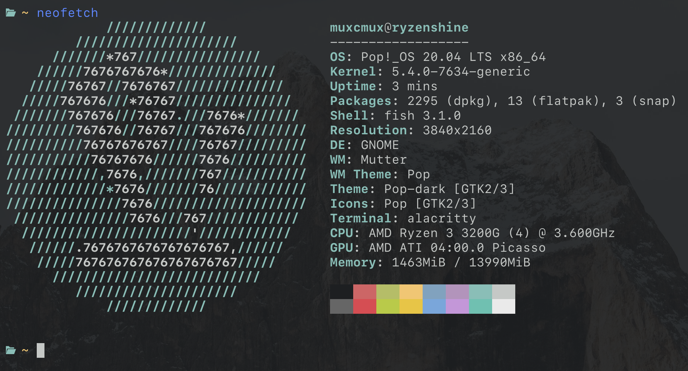Image resolution: width=688 pixels, height=371 pixels.
Task: Click the Theme value 'Pop-dark [GTK2/3]'
Action: (x=449, y=189)
